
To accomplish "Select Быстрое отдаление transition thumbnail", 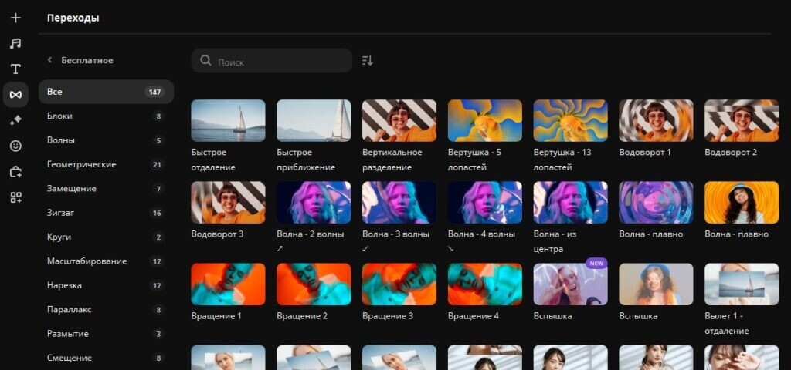I will 228,120.
